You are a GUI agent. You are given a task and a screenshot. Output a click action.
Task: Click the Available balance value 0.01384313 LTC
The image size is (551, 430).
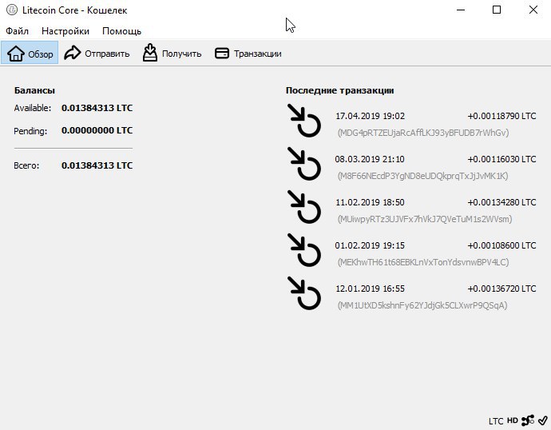coord(97,108)
